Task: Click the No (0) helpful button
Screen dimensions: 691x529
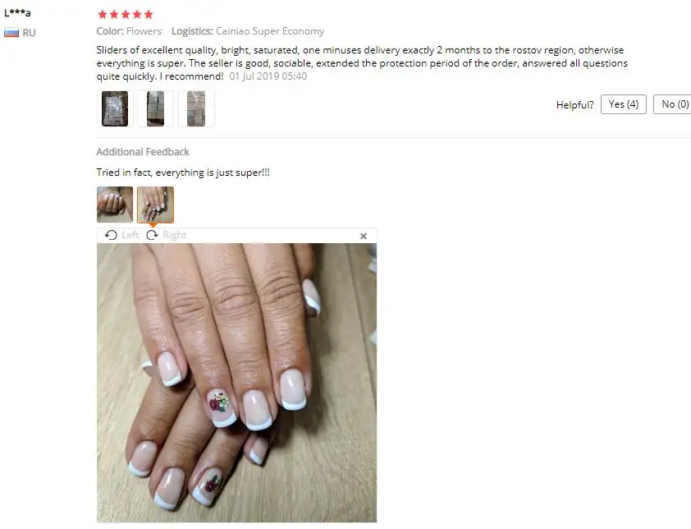Action: (672, 104)
